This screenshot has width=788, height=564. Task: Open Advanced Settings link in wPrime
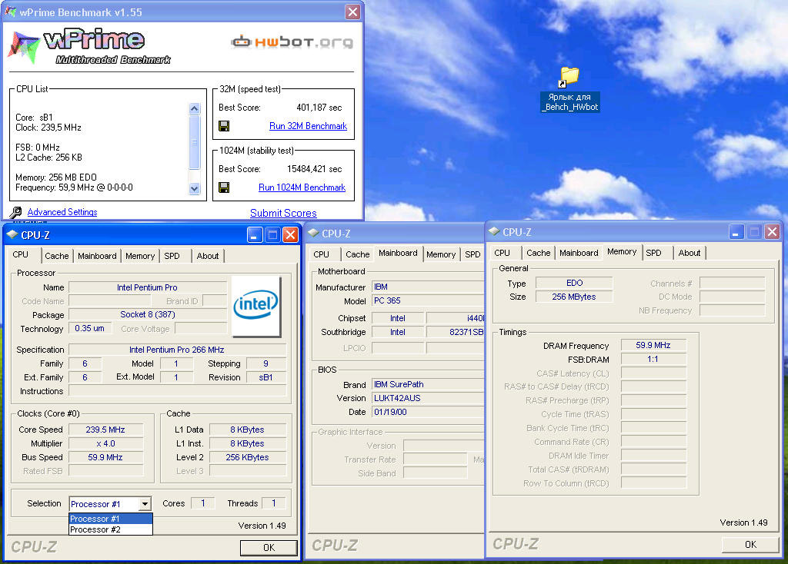point(62,212)
